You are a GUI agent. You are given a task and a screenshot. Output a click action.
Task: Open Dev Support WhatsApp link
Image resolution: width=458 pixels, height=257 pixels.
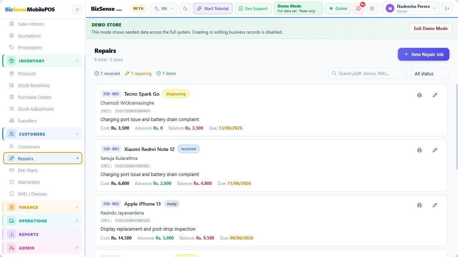click(253, 9)
